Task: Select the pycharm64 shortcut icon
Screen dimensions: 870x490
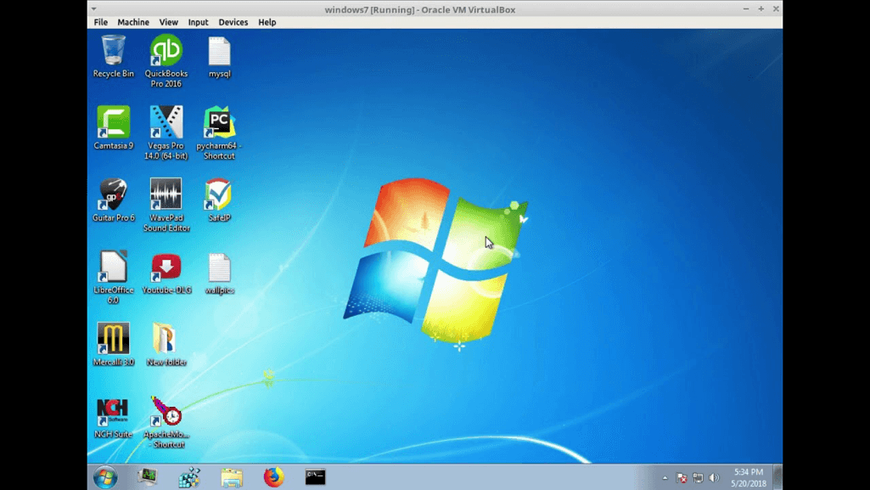Action: [219, 123]
